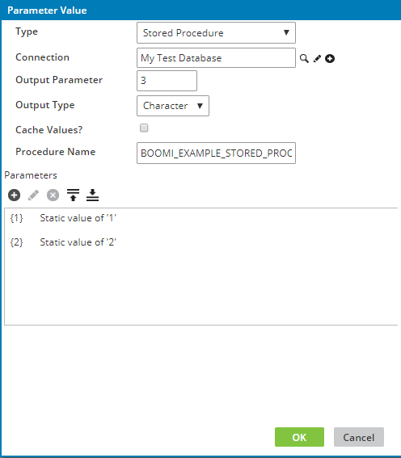Viewport: 401px width, 458px height.
Task: Add a new parameter with plus icon
Action: coord(14,195)
